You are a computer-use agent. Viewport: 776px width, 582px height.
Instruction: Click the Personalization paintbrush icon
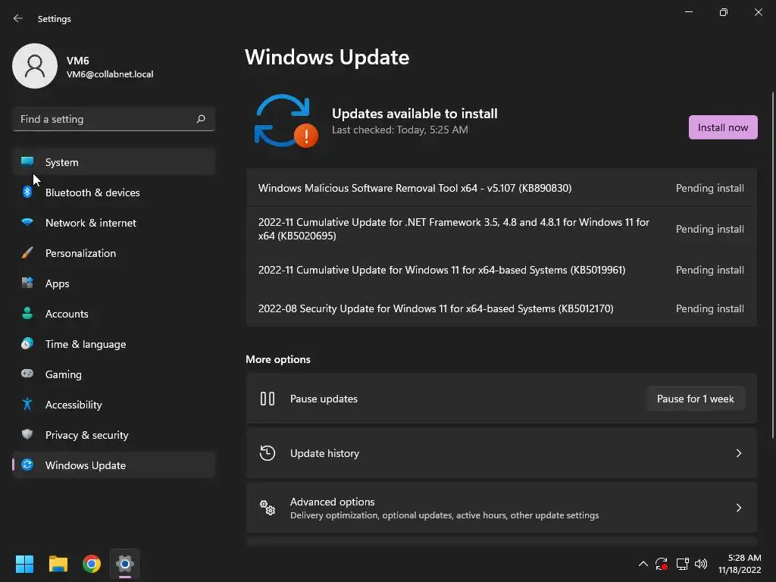(x=27, y=253)
